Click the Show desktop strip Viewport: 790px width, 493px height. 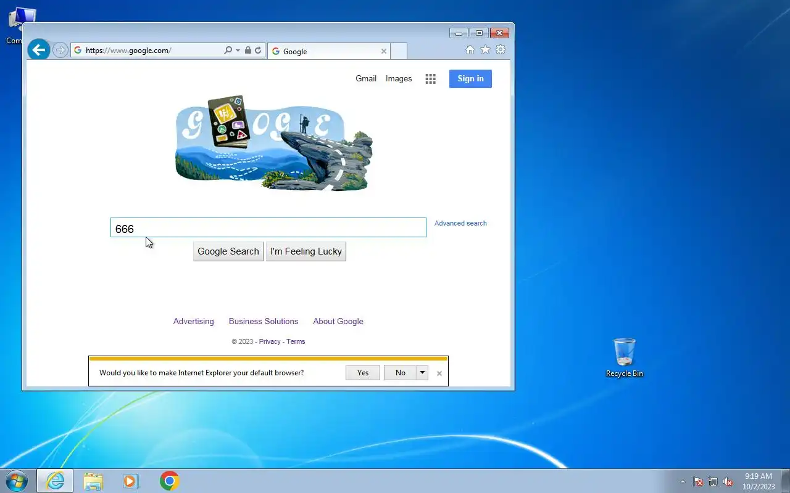pyautogui.click(x=785, y=481)
